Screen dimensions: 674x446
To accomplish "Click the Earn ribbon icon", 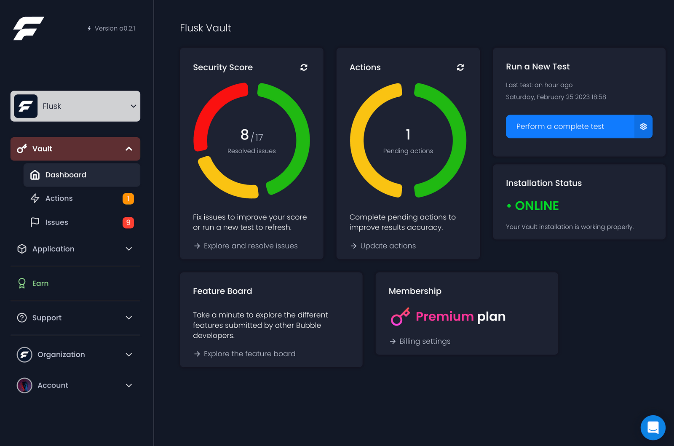I will [22, 283].
